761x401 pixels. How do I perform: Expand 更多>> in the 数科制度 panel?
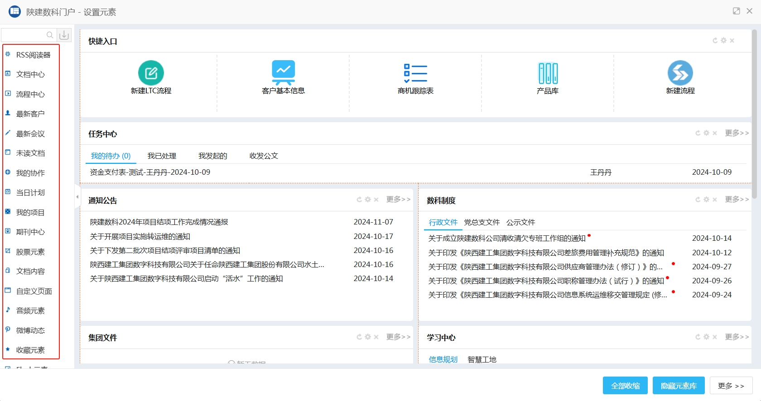tap(737, 200)
